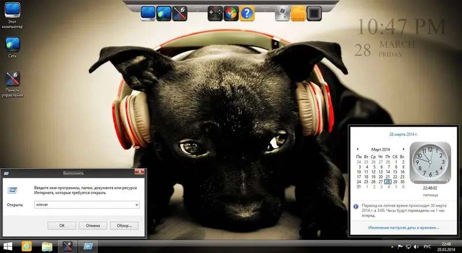Click the Обзор... button
This screenshot has width=462, height=253.
124,226
